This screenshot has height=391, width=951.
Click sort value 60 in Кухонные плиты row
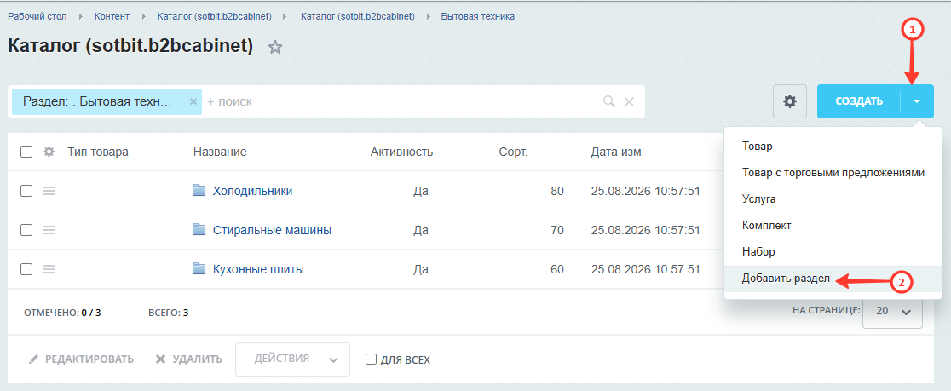(557, 269)
